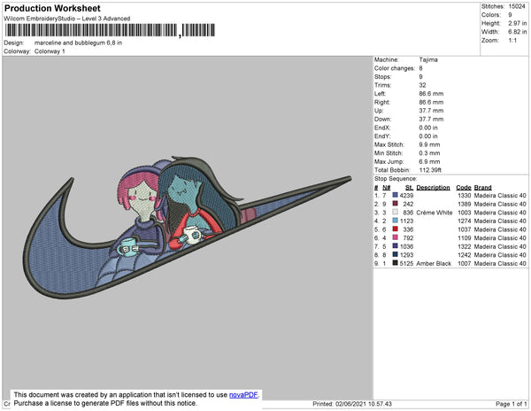This screenshot has height=411, width=531.
Task: Select the navy swatch for thread code 1242
Action: [x=396, y=254]
